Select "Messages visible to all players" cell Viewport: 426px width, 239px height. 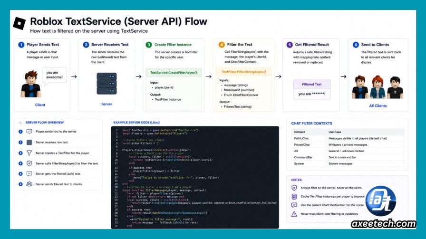point(358,138)
